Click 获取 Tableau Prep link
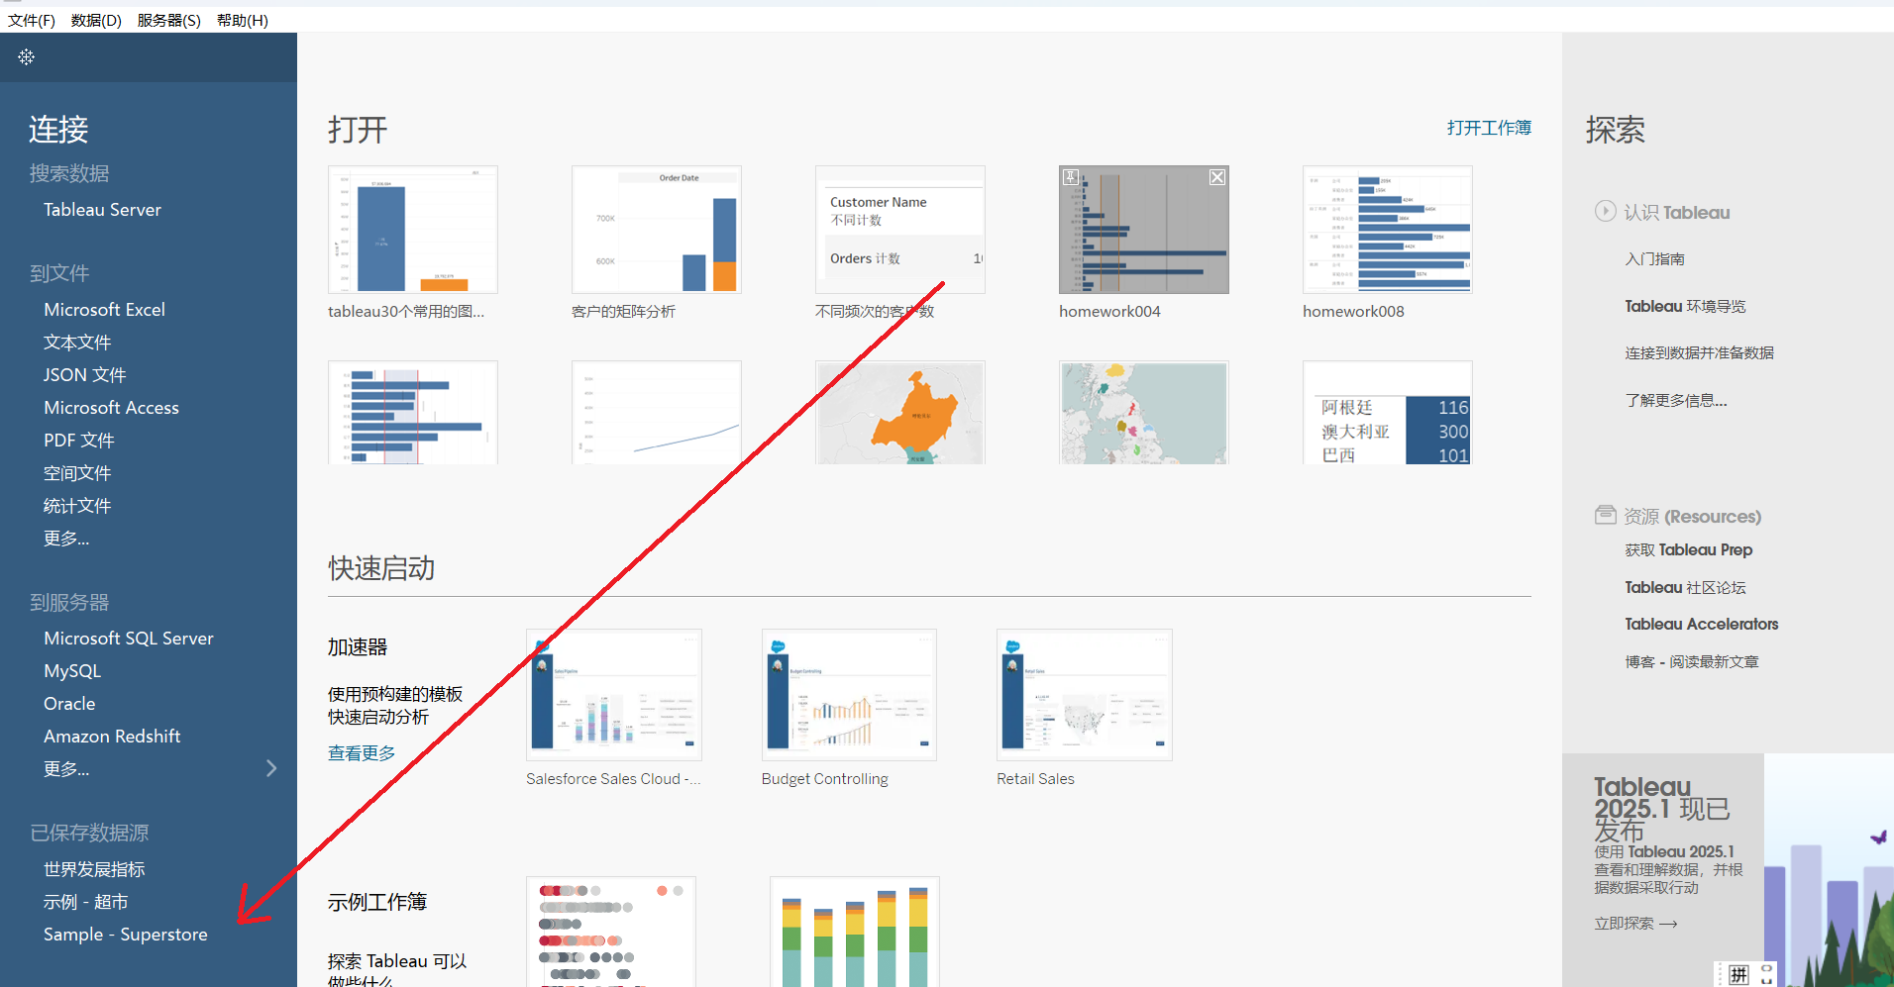 pos(1689,550)
